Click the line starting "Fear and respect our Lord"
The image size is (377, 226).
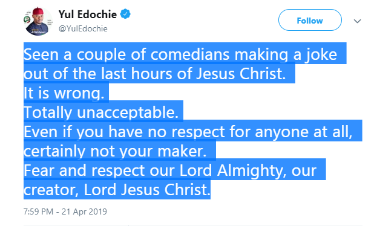[x=170, y=170]
